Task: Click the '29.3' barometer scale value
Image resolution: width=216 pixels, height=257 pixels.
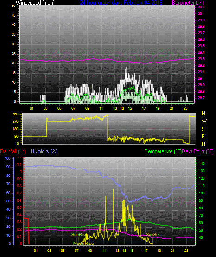Action: [x=201, y=59]
